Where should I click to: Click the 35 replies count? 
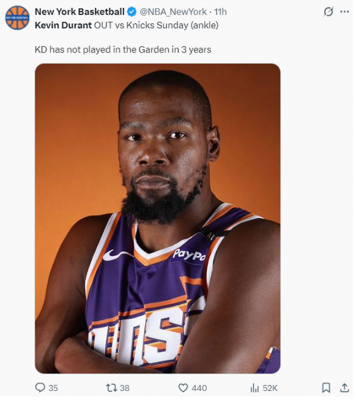[x=53, y=388]
